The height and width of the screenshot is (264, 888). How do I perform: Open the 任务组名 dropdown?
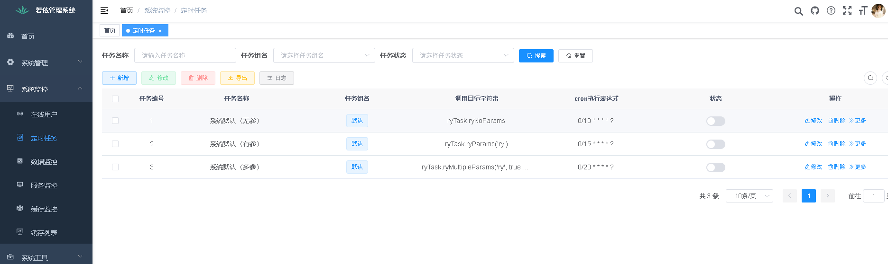[x=324, y=55]
